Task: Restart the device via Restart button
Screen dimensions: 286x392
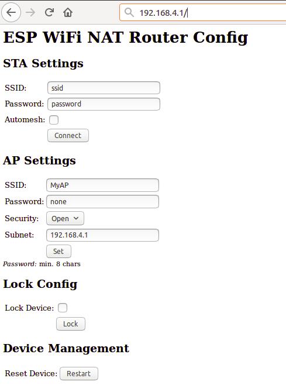Action: pyautogui.click(x=79, y=373)
